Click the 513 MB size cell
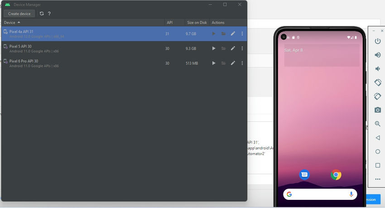Screen dimensions: 385x208 (192, 63)
